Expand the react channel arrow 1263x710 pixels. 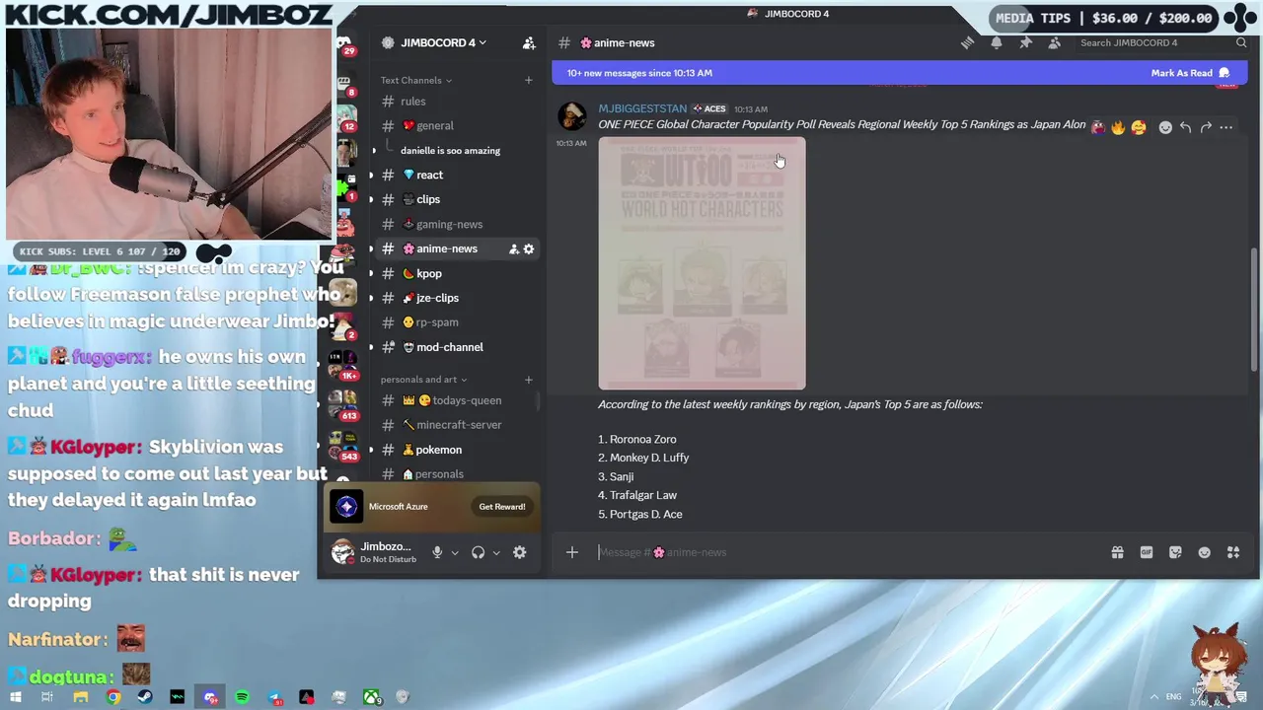coord(372,175)
